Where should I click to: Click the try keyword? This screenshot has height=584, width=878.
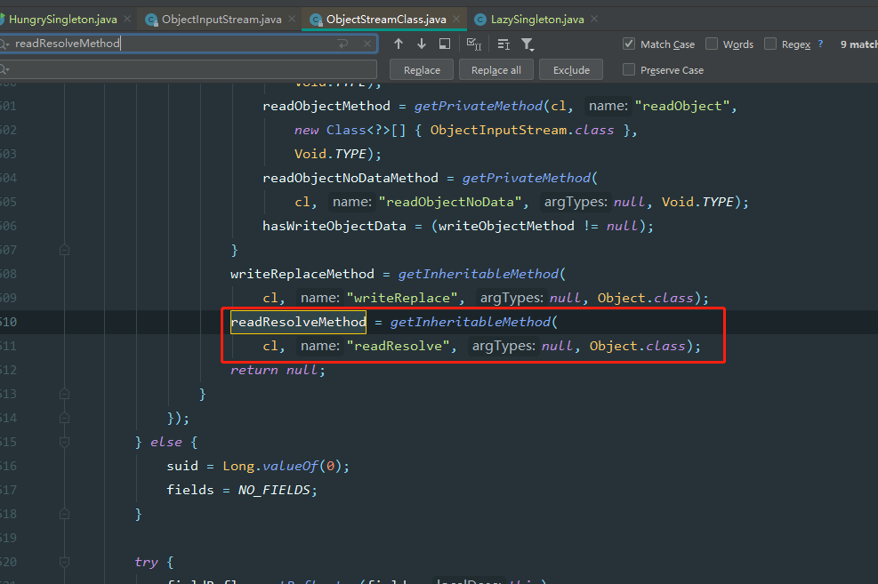(x=146, y=562)
